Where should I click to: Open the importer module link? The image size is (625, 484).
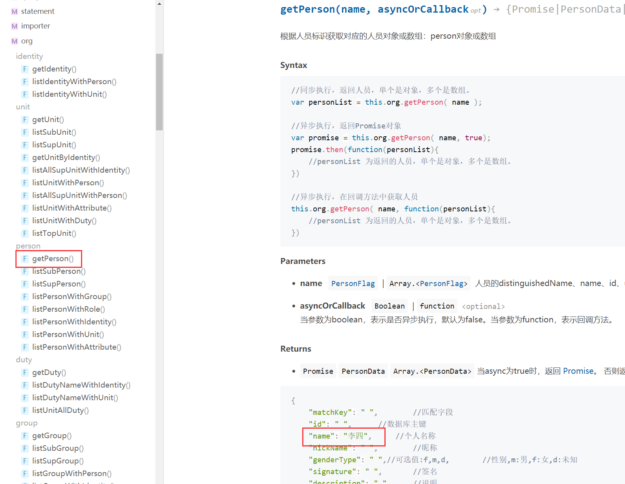[36, 26]
